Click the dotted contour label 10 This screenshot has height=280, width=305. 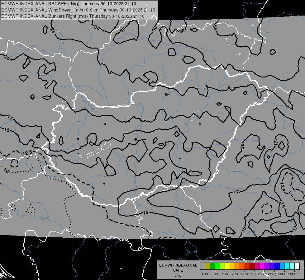pyautogui.click(x=6, y=170)
